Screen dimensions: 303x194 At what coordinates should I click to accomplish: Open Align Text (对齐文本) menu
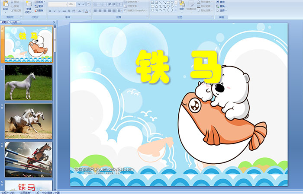tap(132, 6)
